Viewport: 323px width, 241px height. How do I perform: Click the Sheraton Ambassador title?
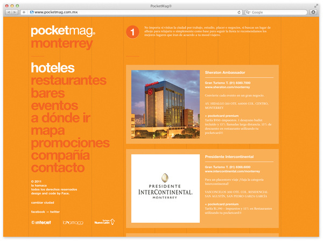(x=225, y=73)
